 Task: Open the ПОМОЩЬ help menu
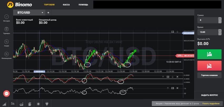tap(83, 4)
